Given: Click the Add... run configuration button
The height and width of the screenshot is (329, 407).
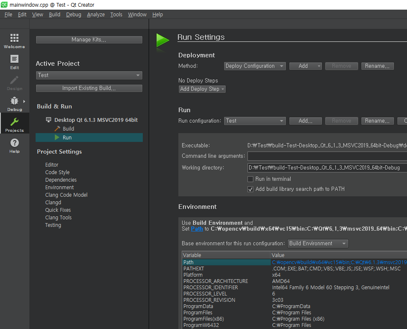Looking at the screenshot, I should pyautogui.click(x=306, y=121).
